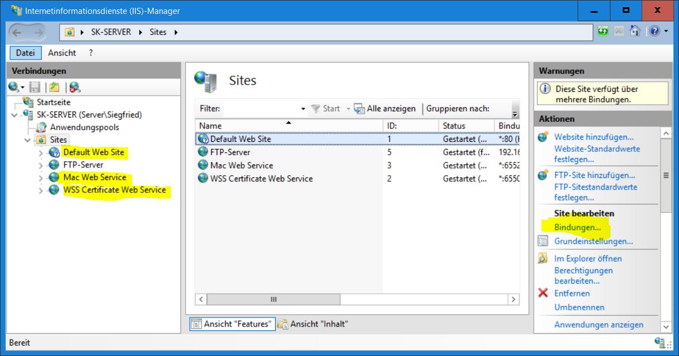The width and height of the screenshot is (679, 356).
Task: Sort the list by the Status column header
Action: point(454,126)
